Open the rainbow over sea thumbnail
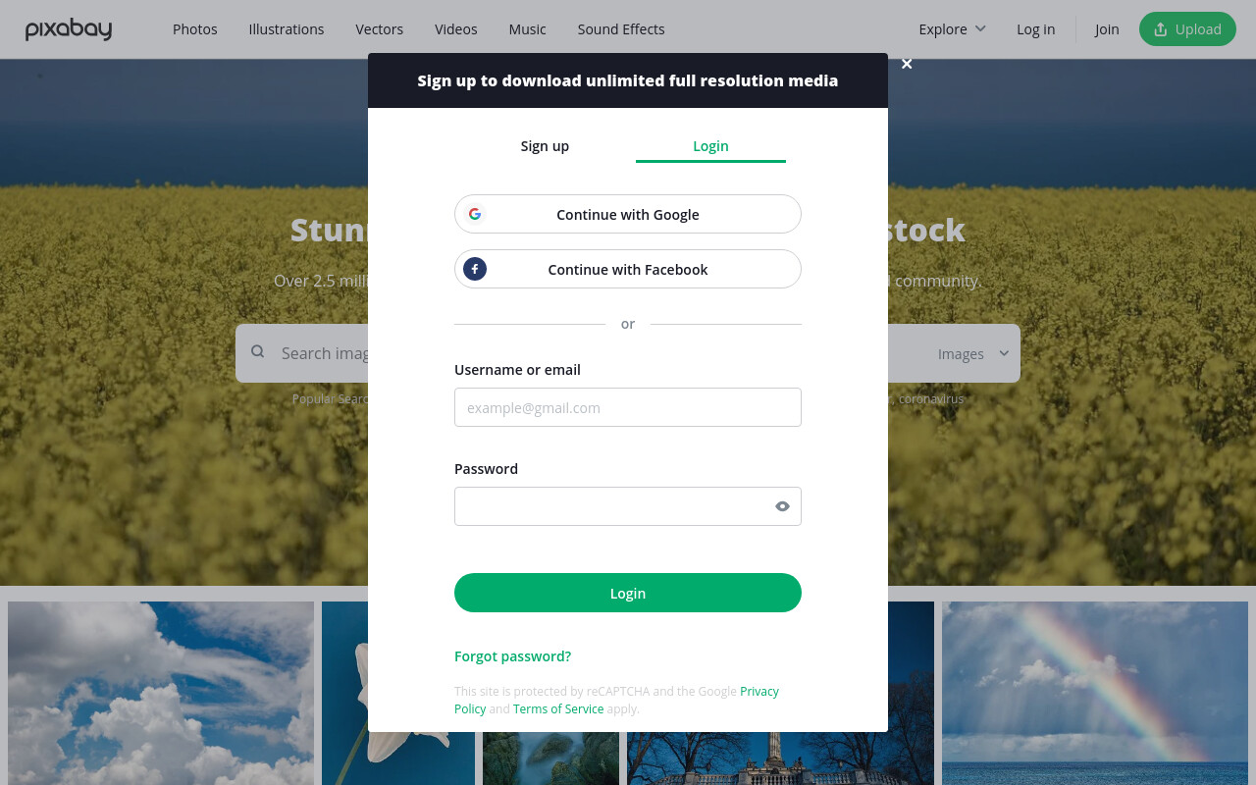The image size is (1256, 785). click(x=1095, y=693)
